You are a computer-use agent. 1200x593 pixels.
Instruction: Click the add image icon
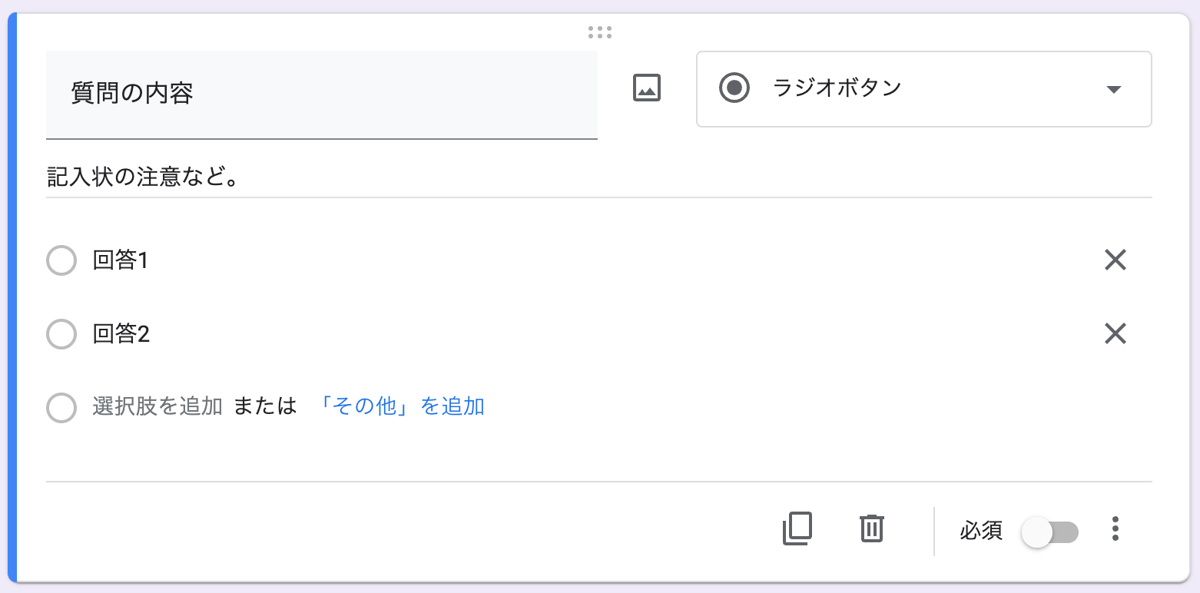[x=646, y=88]
